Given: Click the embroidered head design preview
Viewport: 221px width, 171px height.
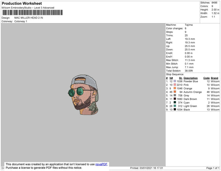Looking at the screenshot, I should [84, 95].
